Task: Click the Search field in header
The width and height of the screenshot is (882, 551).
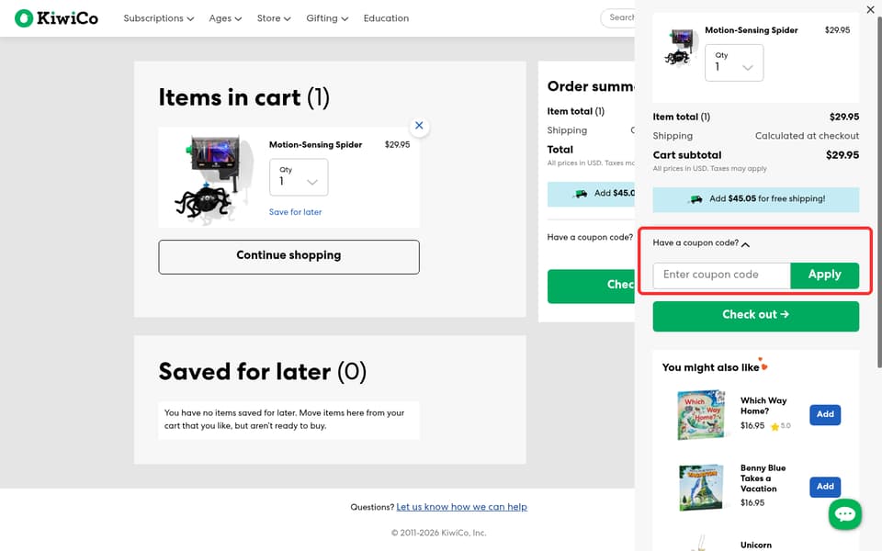Action: pyautogui.click(x=617, y=18)
